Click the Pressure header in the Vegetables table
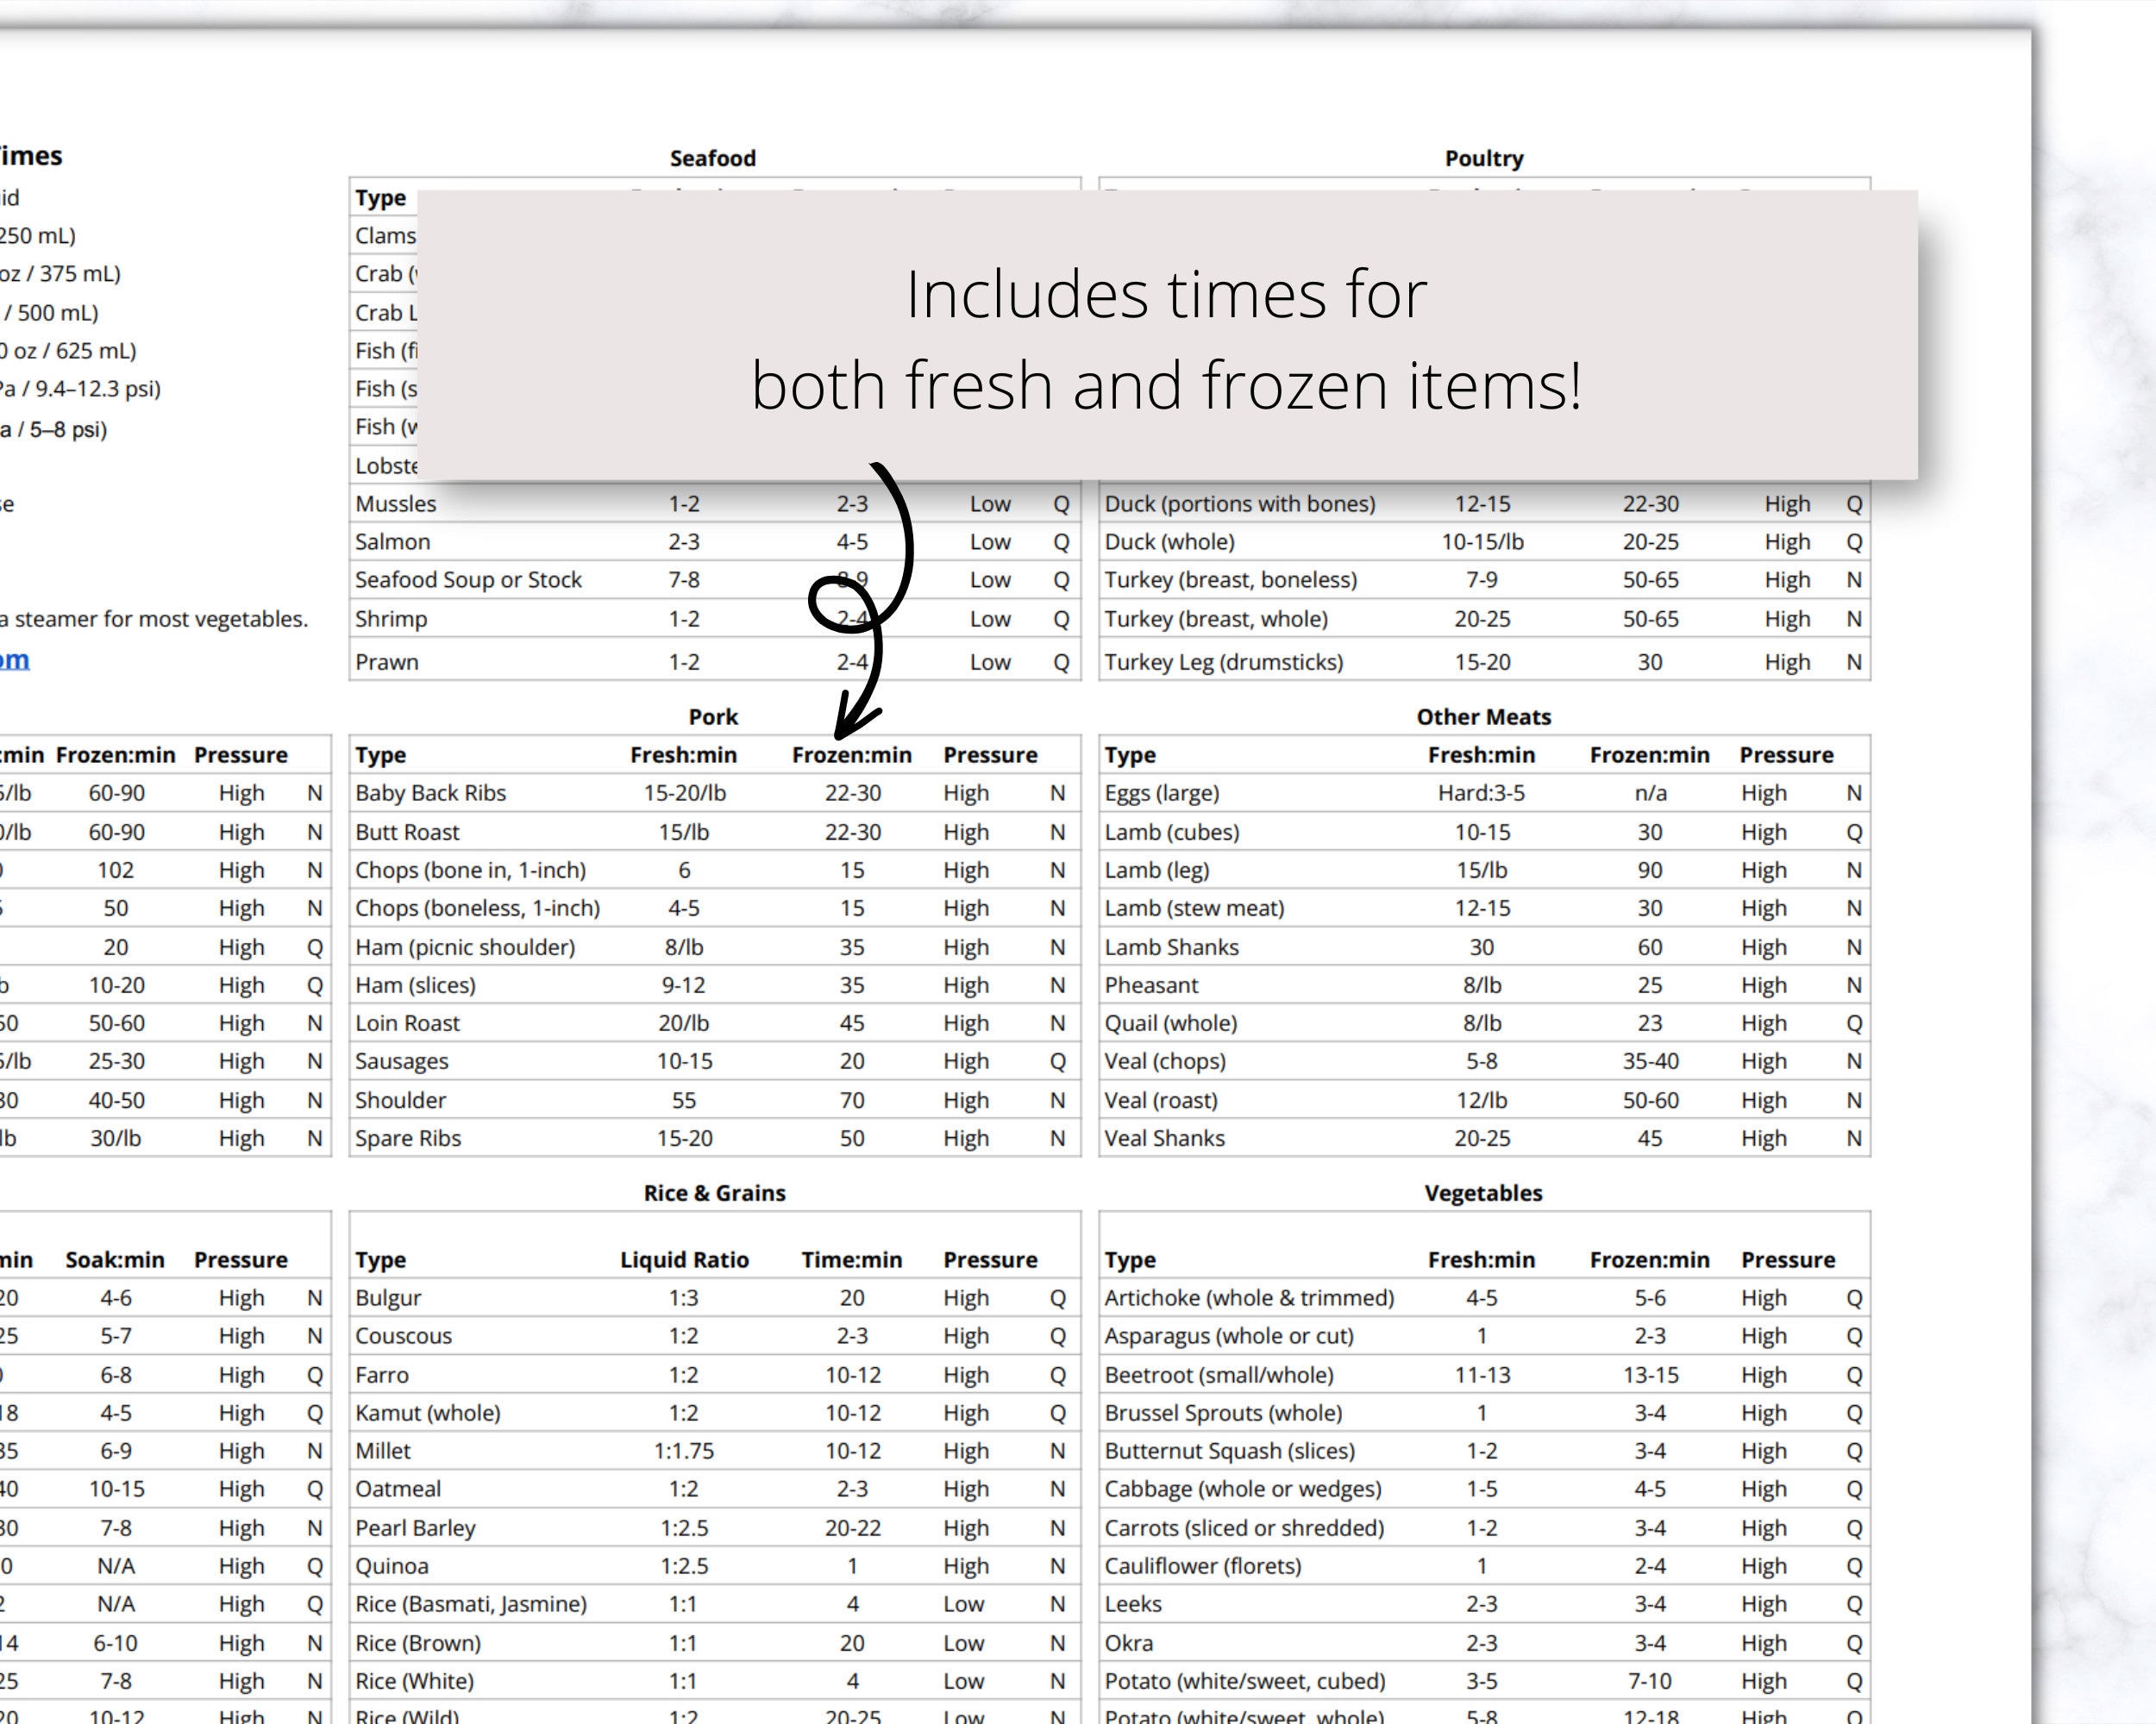 1787,1259
